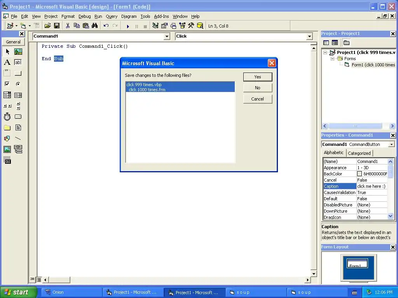Click the Data View Window toolbar icon
Image resolution: width=398 pixels, height=298 pixels.
click(x=200, y=26)
